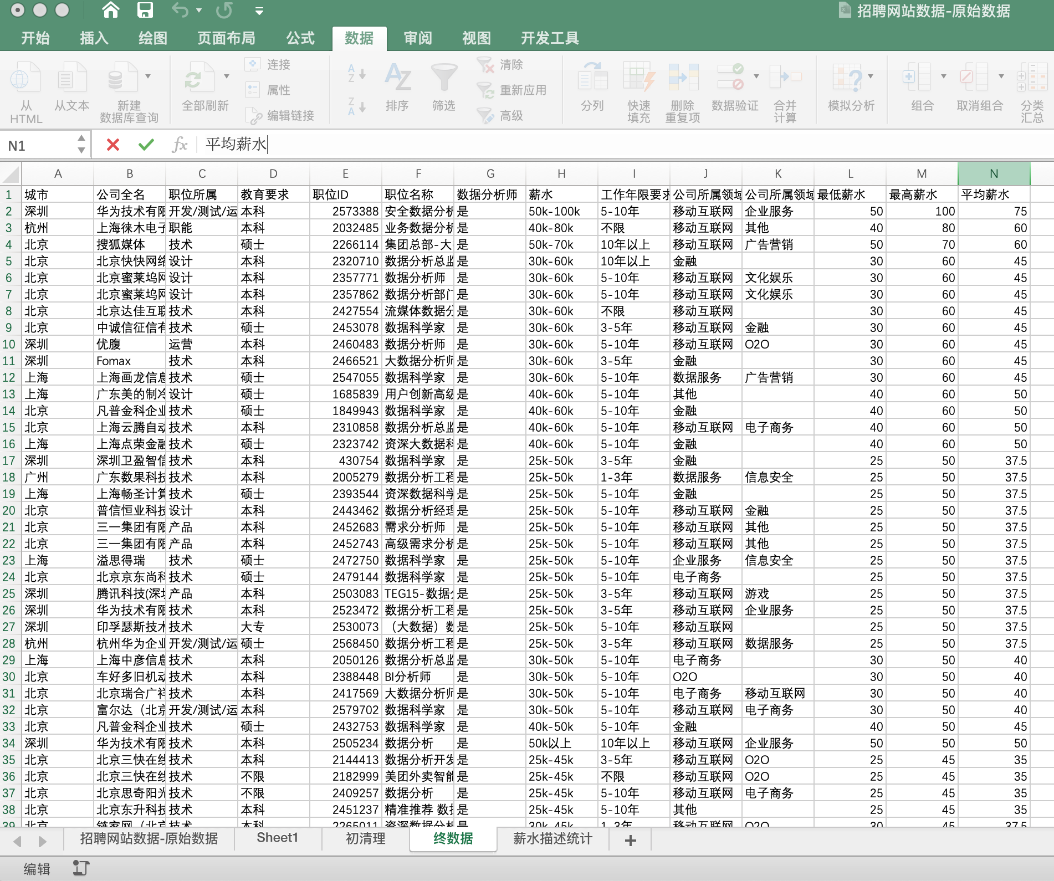Click Remove Duplicates (删除重复项) icon
Viewport: 1054px width, 881px height.
pos(683,78)
